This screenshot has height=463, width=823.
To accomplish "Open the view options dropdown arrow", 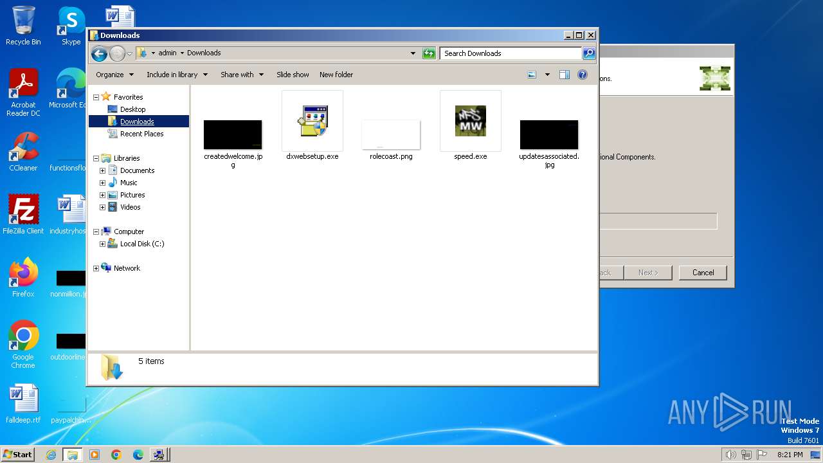I will pyautogui.click(x=547, y=75).
